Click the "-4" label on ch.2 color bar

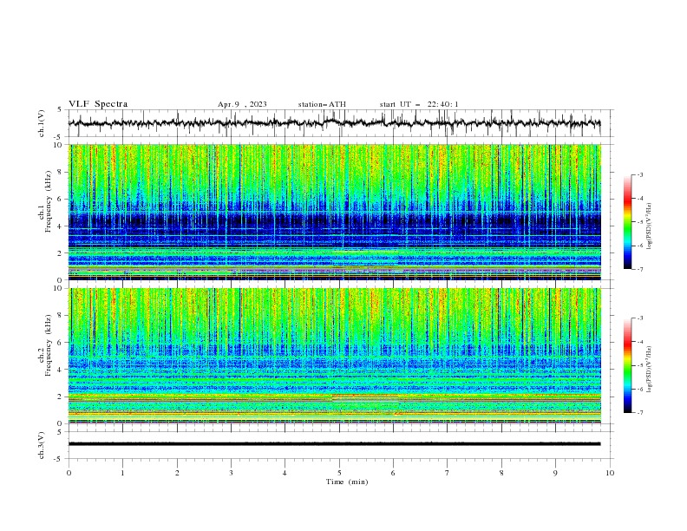click(x=640, y=342)
